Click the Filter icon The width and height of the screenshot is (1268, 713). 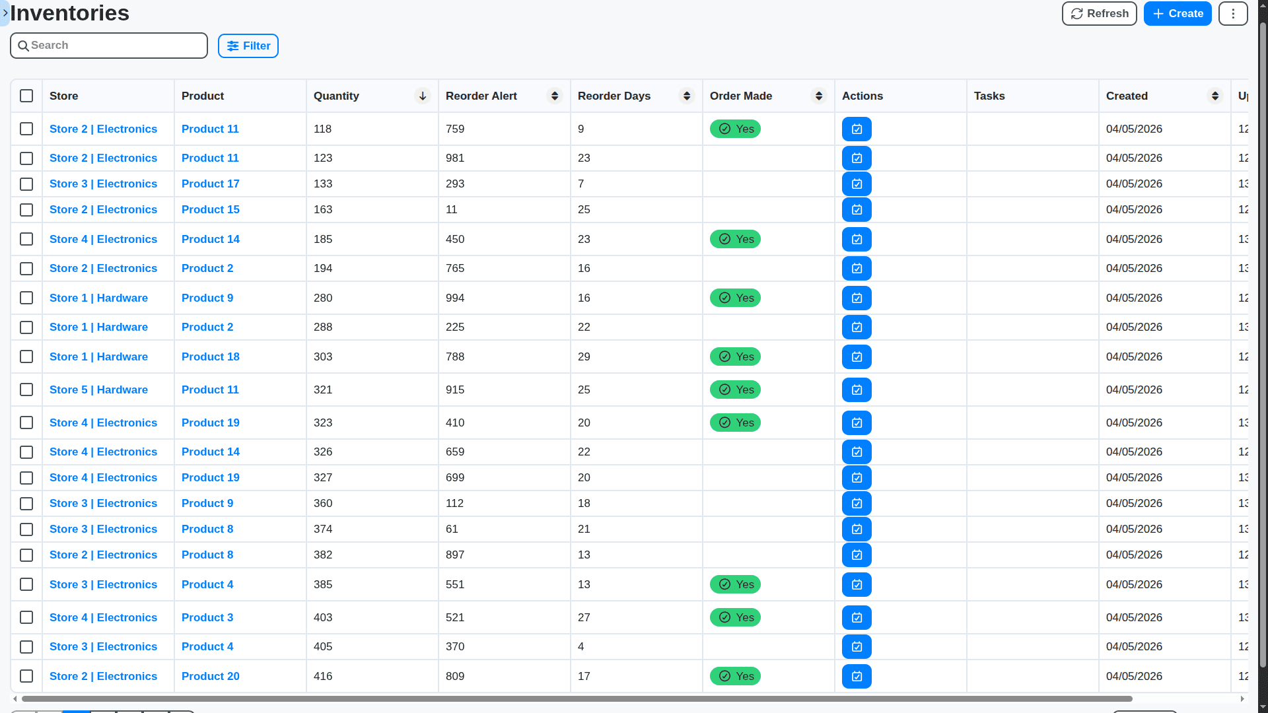233,46
